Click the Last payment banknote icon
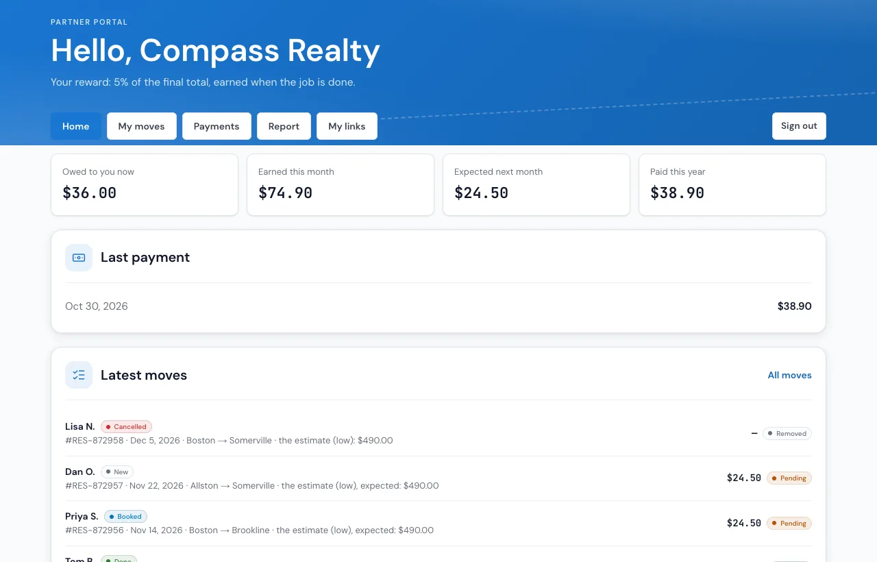 coord(79,258)
